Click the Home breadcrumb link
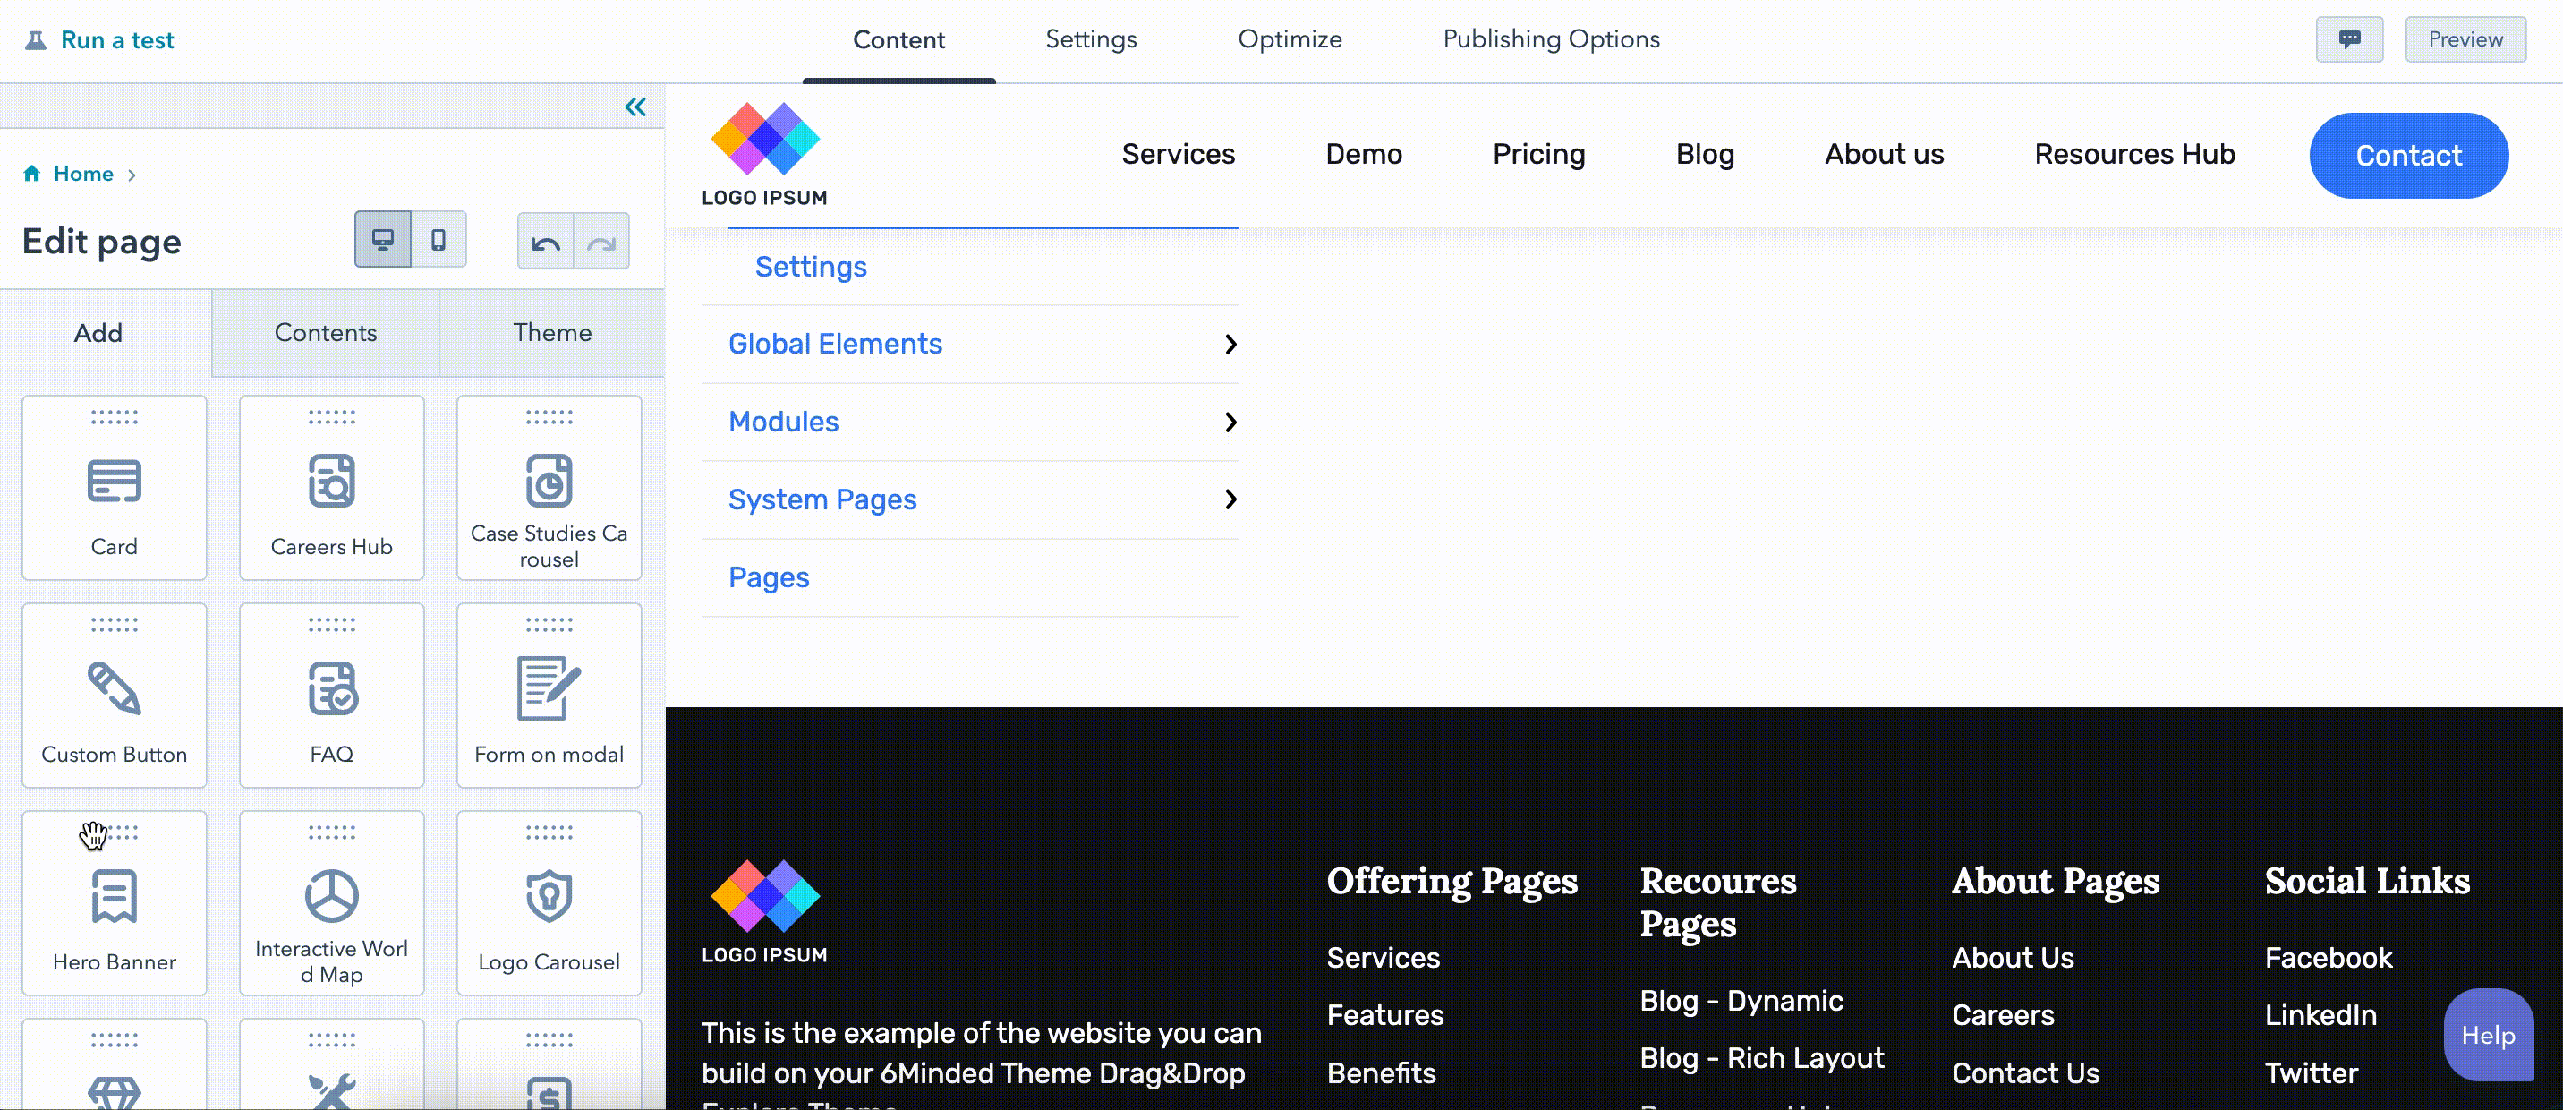Viewport: 2563px width, 1110px height. (x=83, y=175)
